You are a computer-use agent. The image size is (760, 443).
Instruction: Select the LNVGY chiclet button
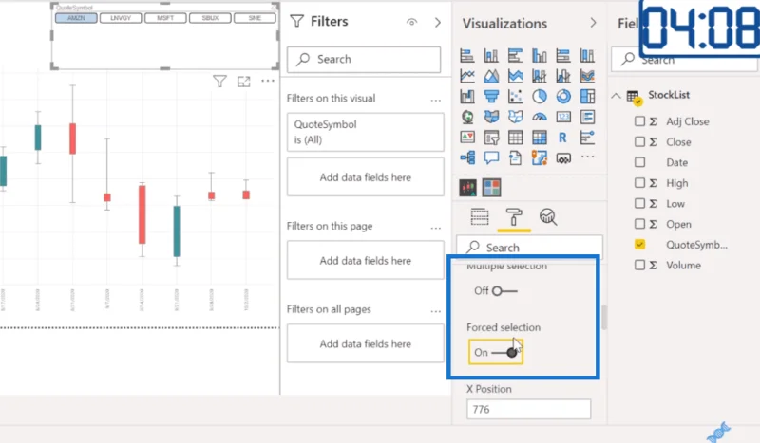[x=121, y=18]
